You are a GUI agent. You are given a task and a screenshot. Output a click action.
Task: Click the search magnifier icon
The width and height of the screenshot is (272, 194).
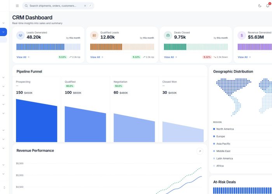click(26, 6)
